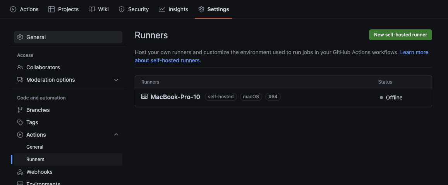Go to the Security tab

(134, 9)
